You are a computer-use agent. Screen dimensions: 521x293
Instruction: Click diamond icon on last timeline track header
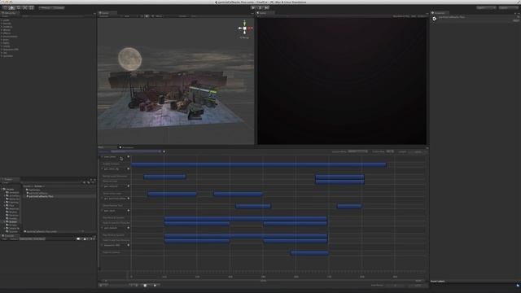click(129, 245)
